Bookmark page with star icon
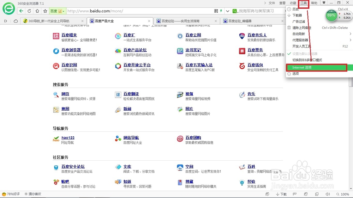Image resolution: width=353 pixels, height=198 pixels. (45, 11)
